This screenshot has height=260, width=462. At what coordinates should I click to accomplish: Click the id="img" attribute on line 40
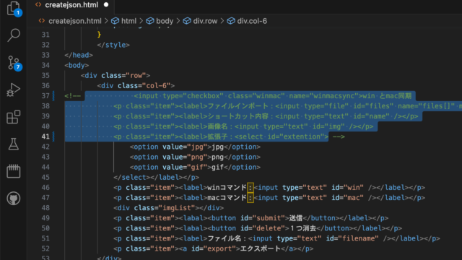pos(328,126)
